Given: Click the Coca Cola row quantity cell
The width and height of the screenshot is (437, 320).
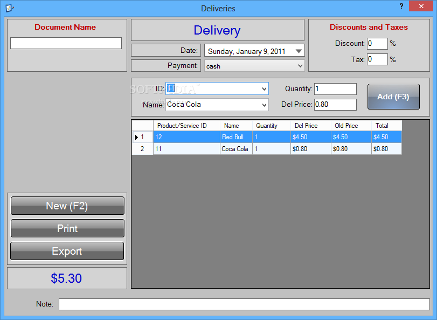Looking at the screenshot, I should [x=272, y=149].
